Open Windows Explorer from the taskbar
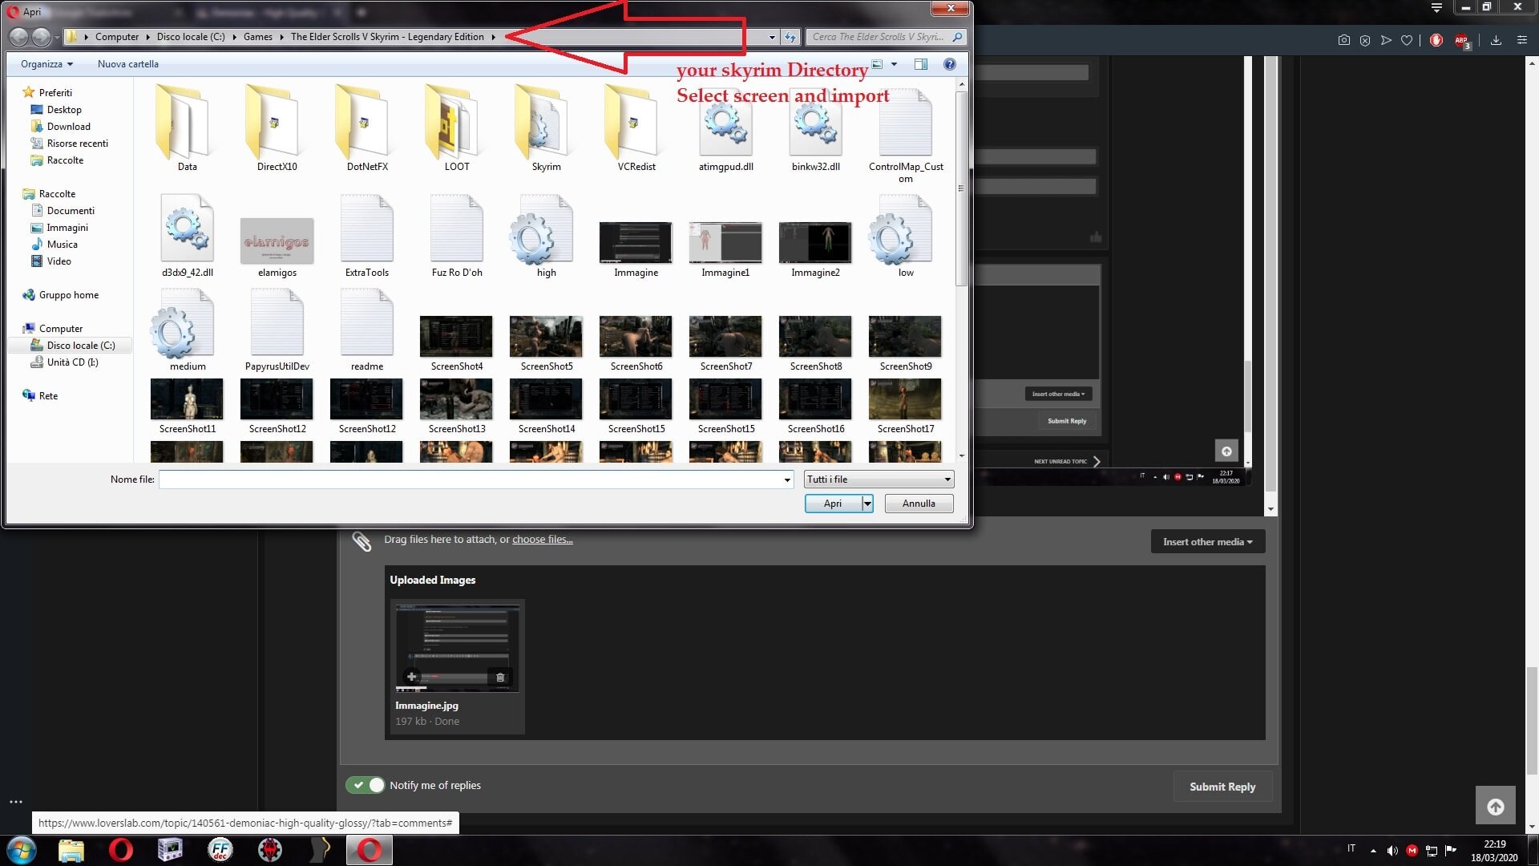 [71, 850]
